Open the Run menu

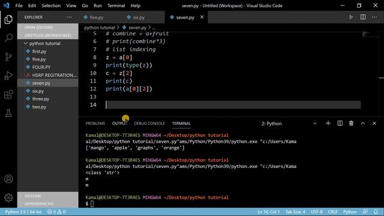(97, 5)
